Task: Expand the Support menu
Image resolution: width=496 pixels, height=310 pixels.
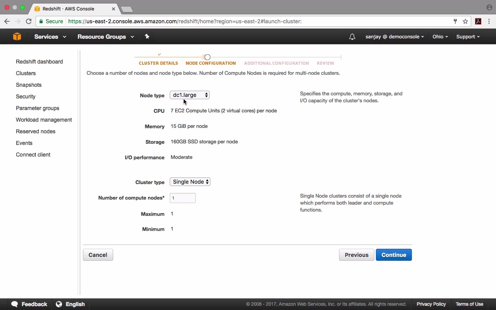Action: coord(468,37)
